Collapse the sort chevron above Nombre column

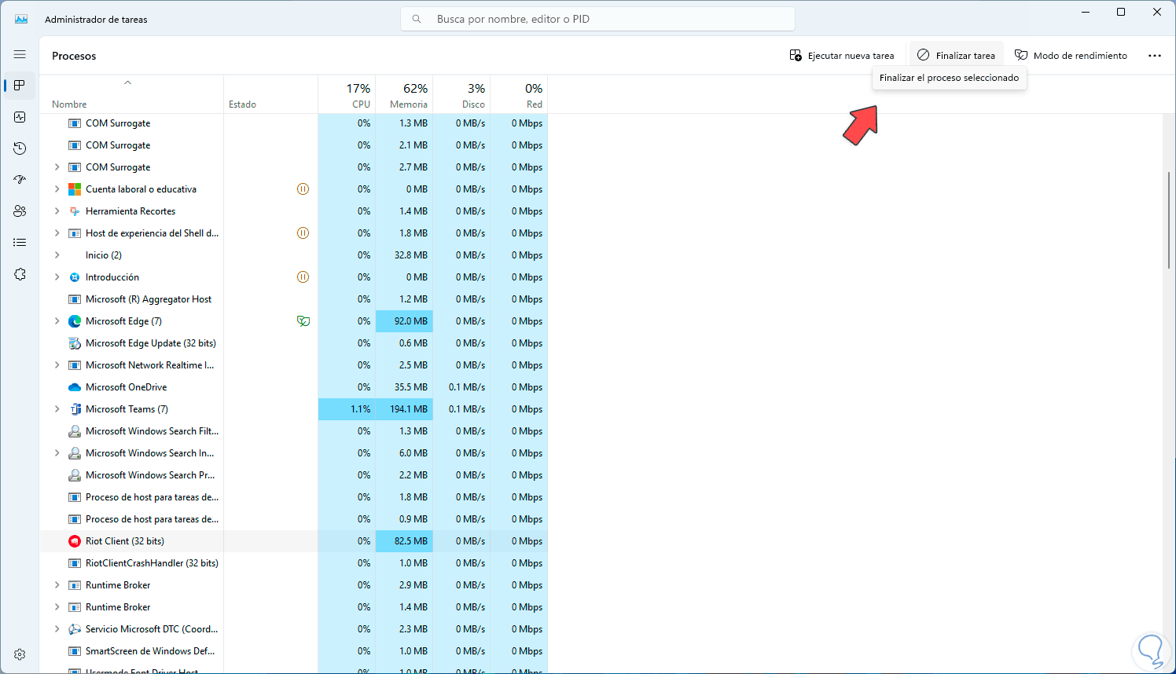(127, 82)
